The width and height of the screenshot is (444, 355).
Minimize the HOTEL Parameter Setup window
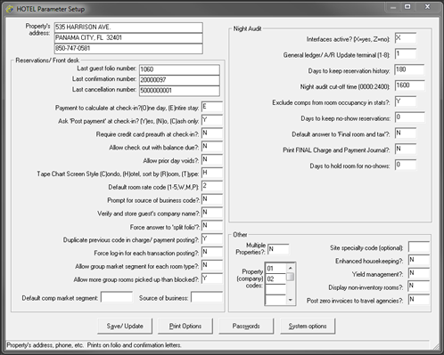click(x=393, y=7)
